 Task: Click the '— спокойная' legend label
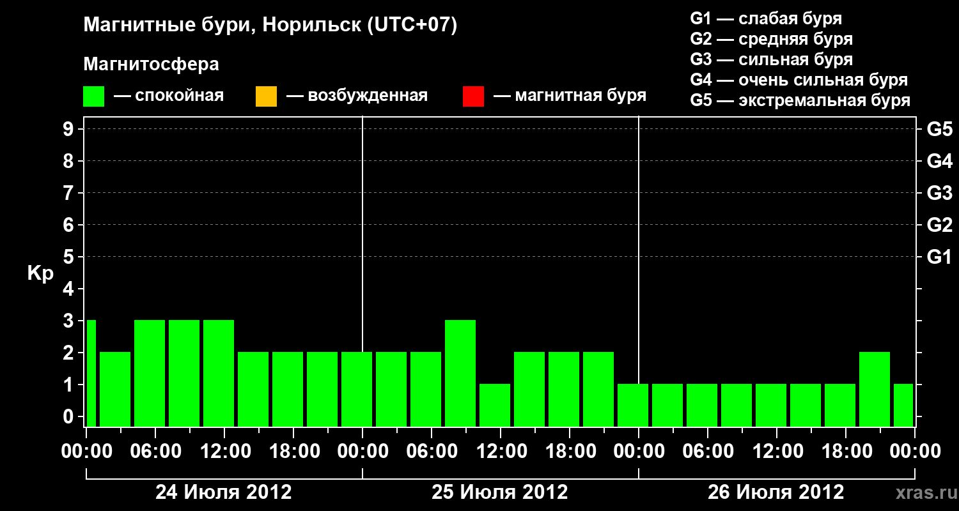[169, 96]
